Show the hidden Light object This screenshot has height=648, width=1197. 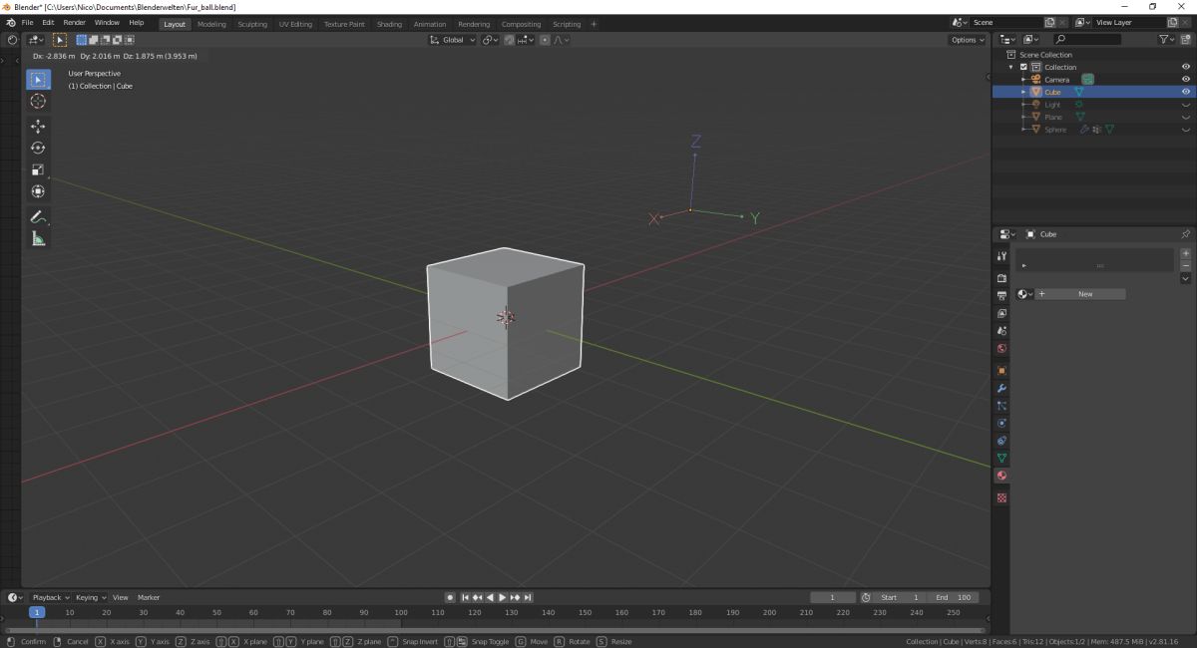pyautogui.click(x=1186, y=105)
